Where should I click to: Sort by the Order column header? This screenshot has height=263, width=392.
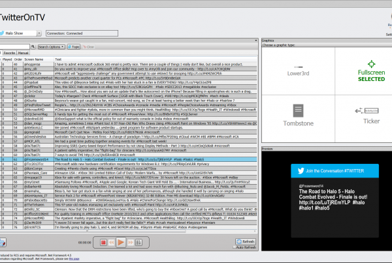click(18, 59)
